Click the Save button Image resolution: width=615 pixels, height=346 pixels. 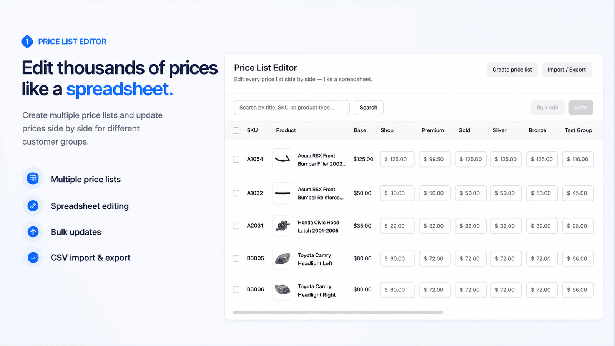tap(581, 108)
